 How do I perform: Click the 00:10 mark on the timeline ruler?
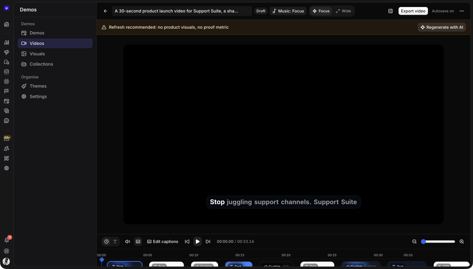(x=194, y=255)
